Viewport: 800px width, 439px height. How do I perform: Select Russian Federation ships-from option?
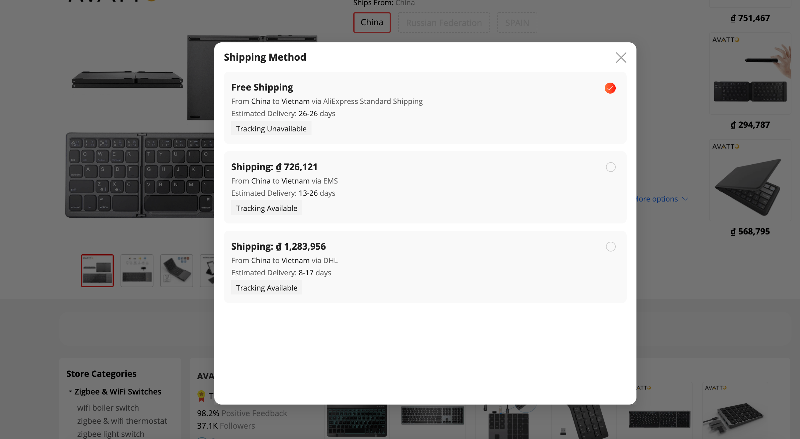[x=444, y=23]
